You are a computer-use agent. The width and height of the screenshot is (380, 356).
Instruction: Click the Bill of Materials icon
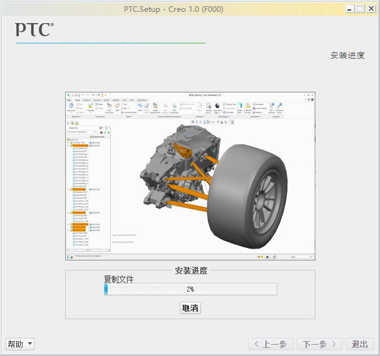pyautogui.click(x=272, y=107)
